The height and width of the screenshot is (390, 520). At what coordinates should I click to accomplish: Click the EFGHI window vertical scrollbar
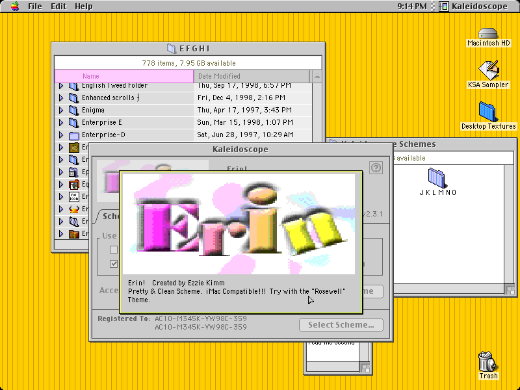pos(317,112)
